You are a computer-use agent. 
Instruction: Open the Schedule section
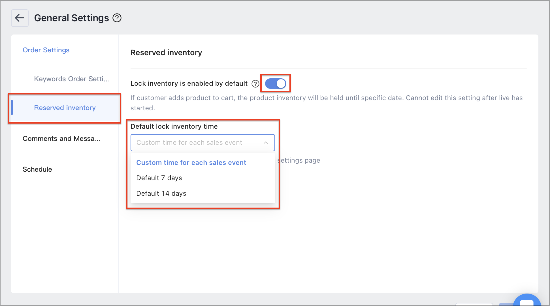click(37, 169)
